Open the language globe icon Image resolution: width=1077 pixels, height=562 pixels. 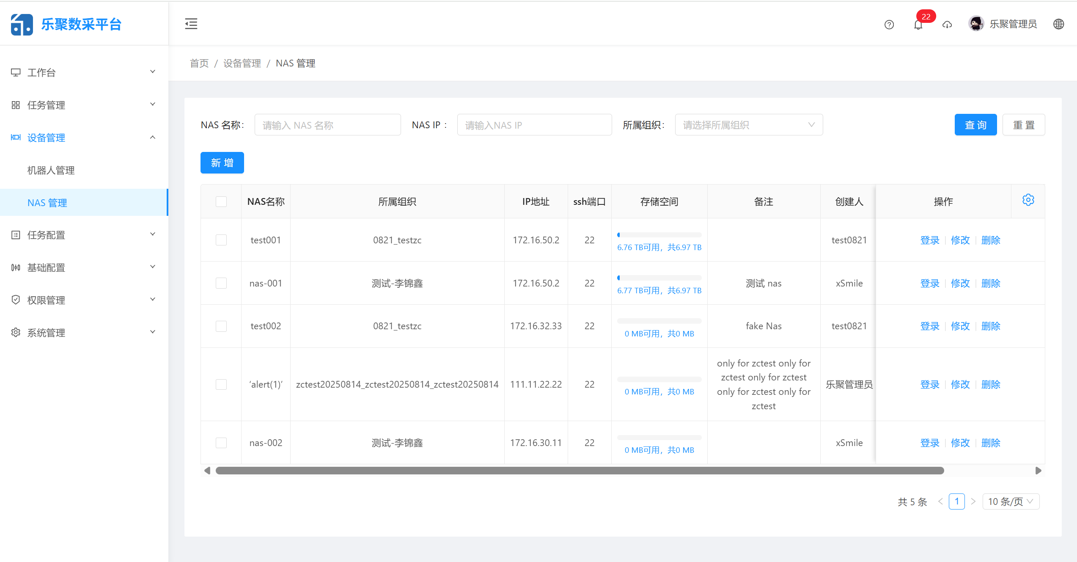1058,24
